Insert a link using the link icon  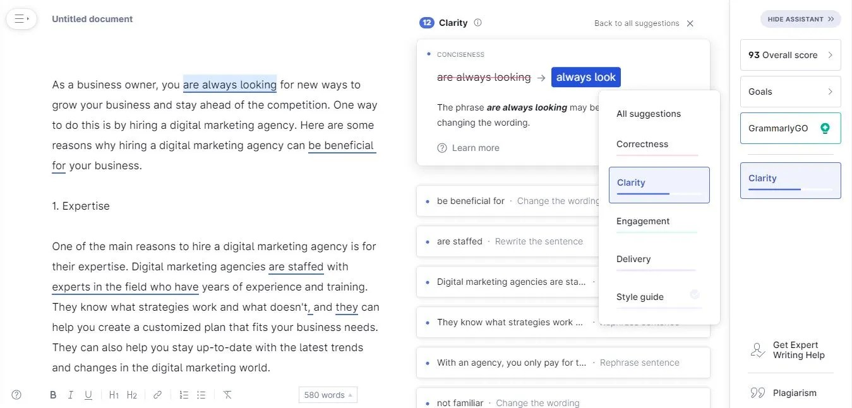[157, 394]
